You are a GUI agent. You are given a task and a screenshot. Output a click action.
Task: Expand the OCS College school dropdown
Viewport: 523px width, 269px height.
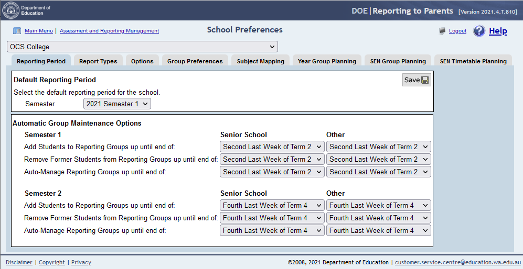142,47
